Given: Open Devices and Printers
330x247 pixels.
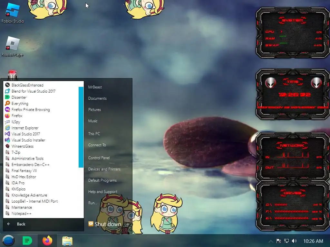Looking at the screenshot, I should pos(104,169).
